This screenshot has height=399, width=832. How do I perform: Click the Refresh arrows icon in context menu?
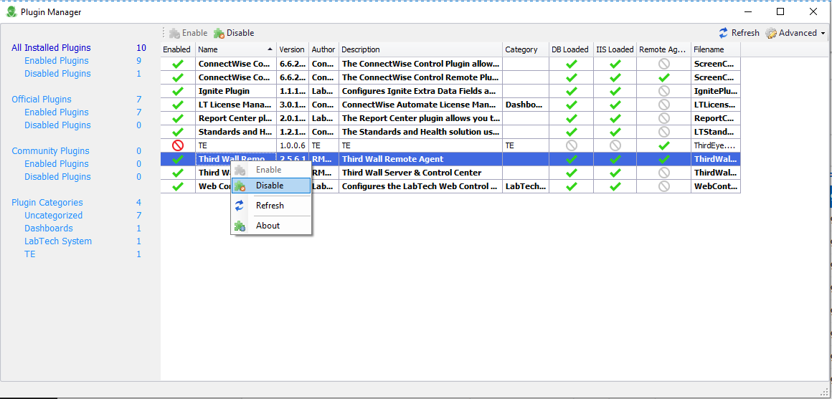click(x=240, y=206)
